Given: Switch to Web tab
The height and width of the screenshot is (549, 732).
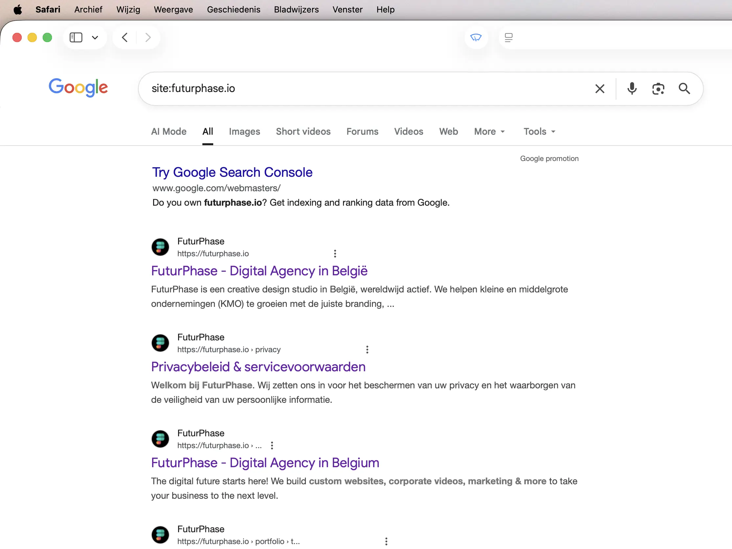Looking at the screenshot, I should point(448,131).
